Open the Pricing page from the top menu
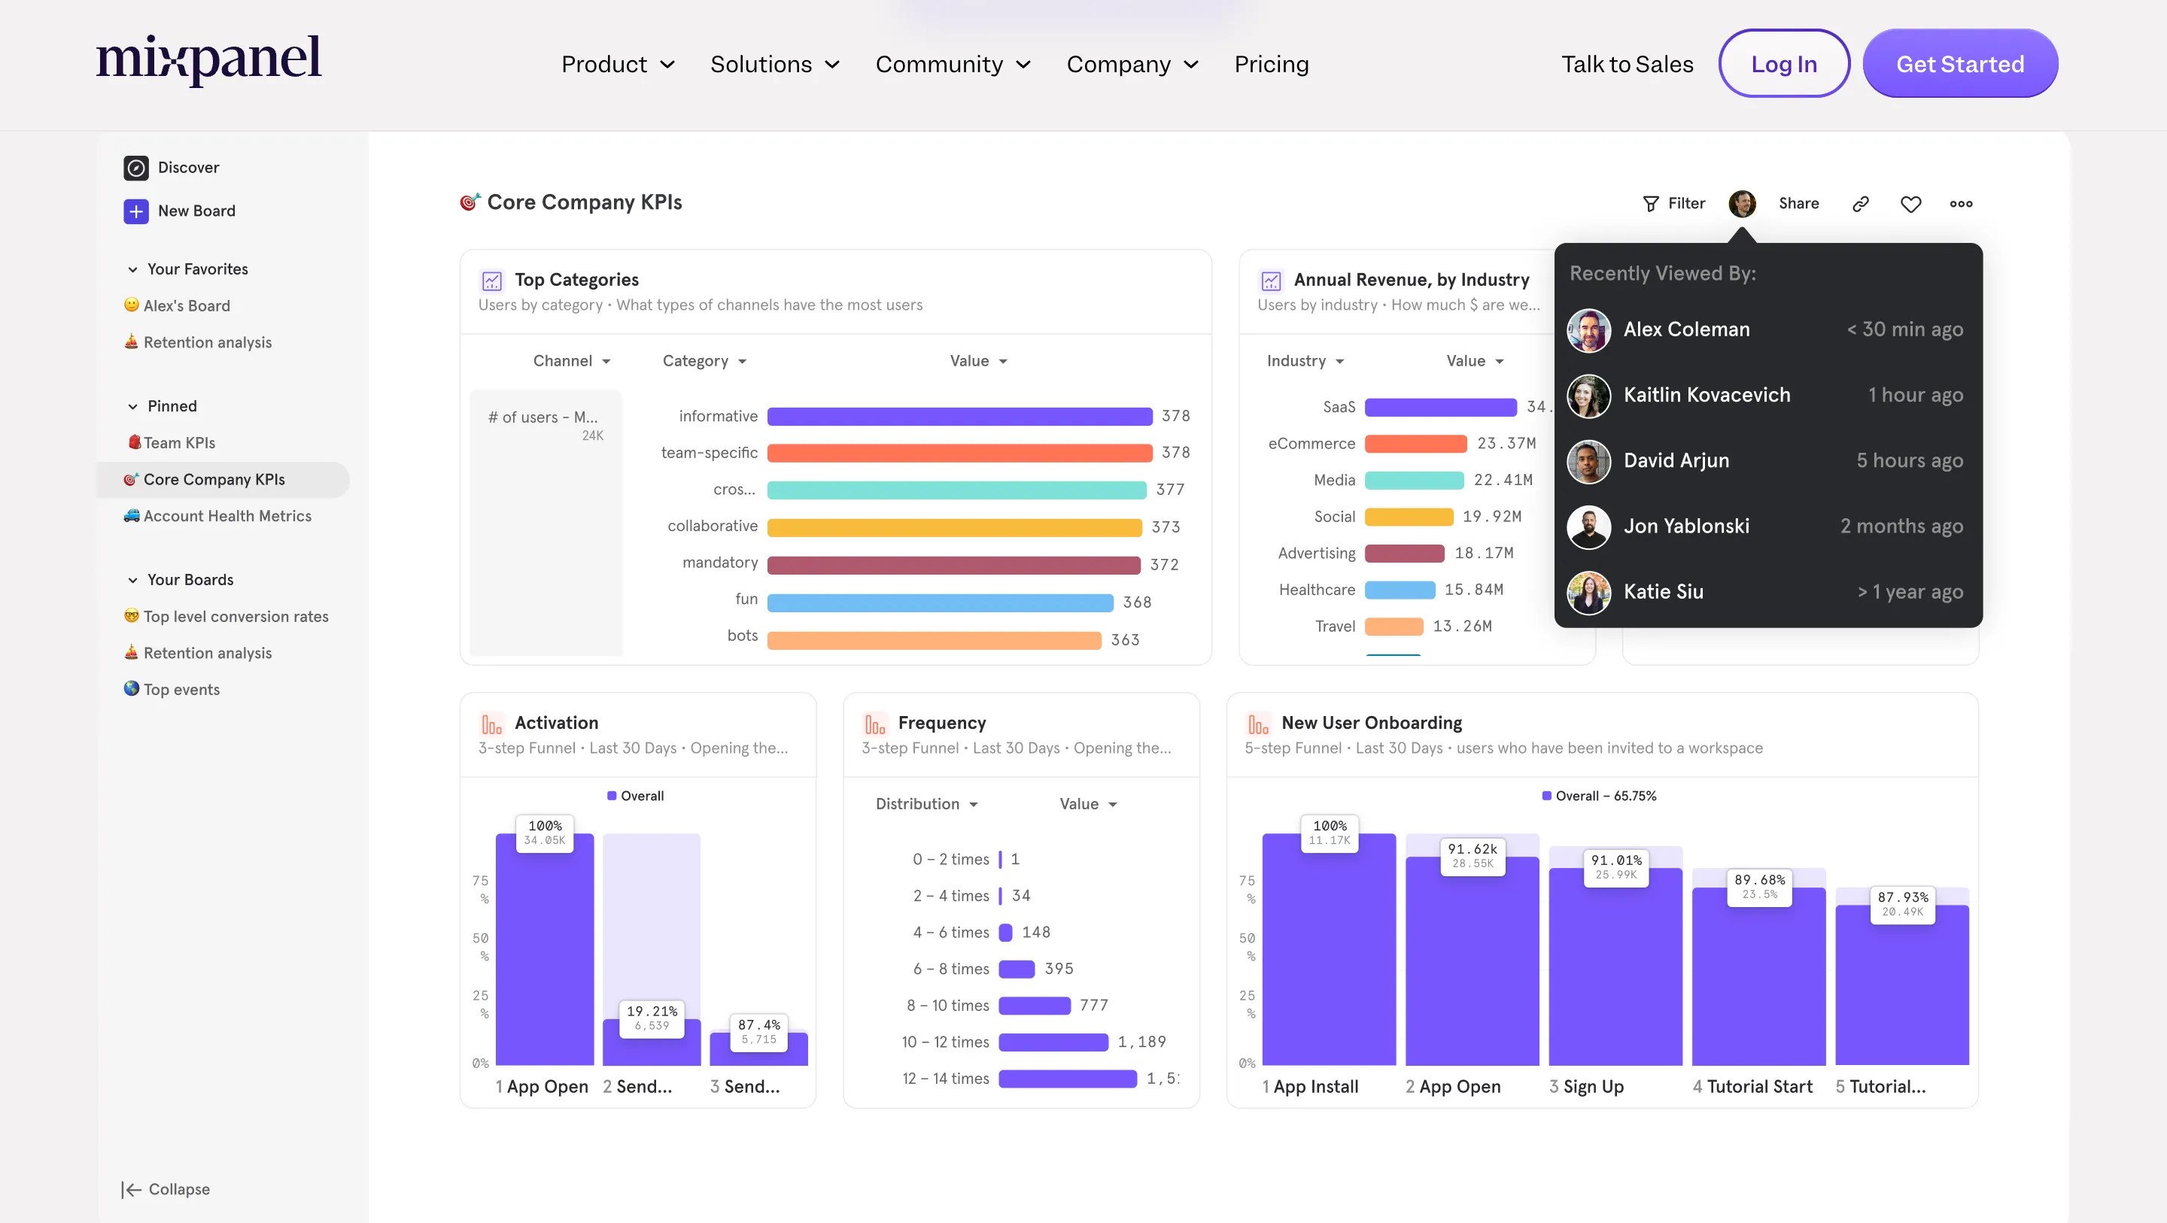 point(1271,63)
